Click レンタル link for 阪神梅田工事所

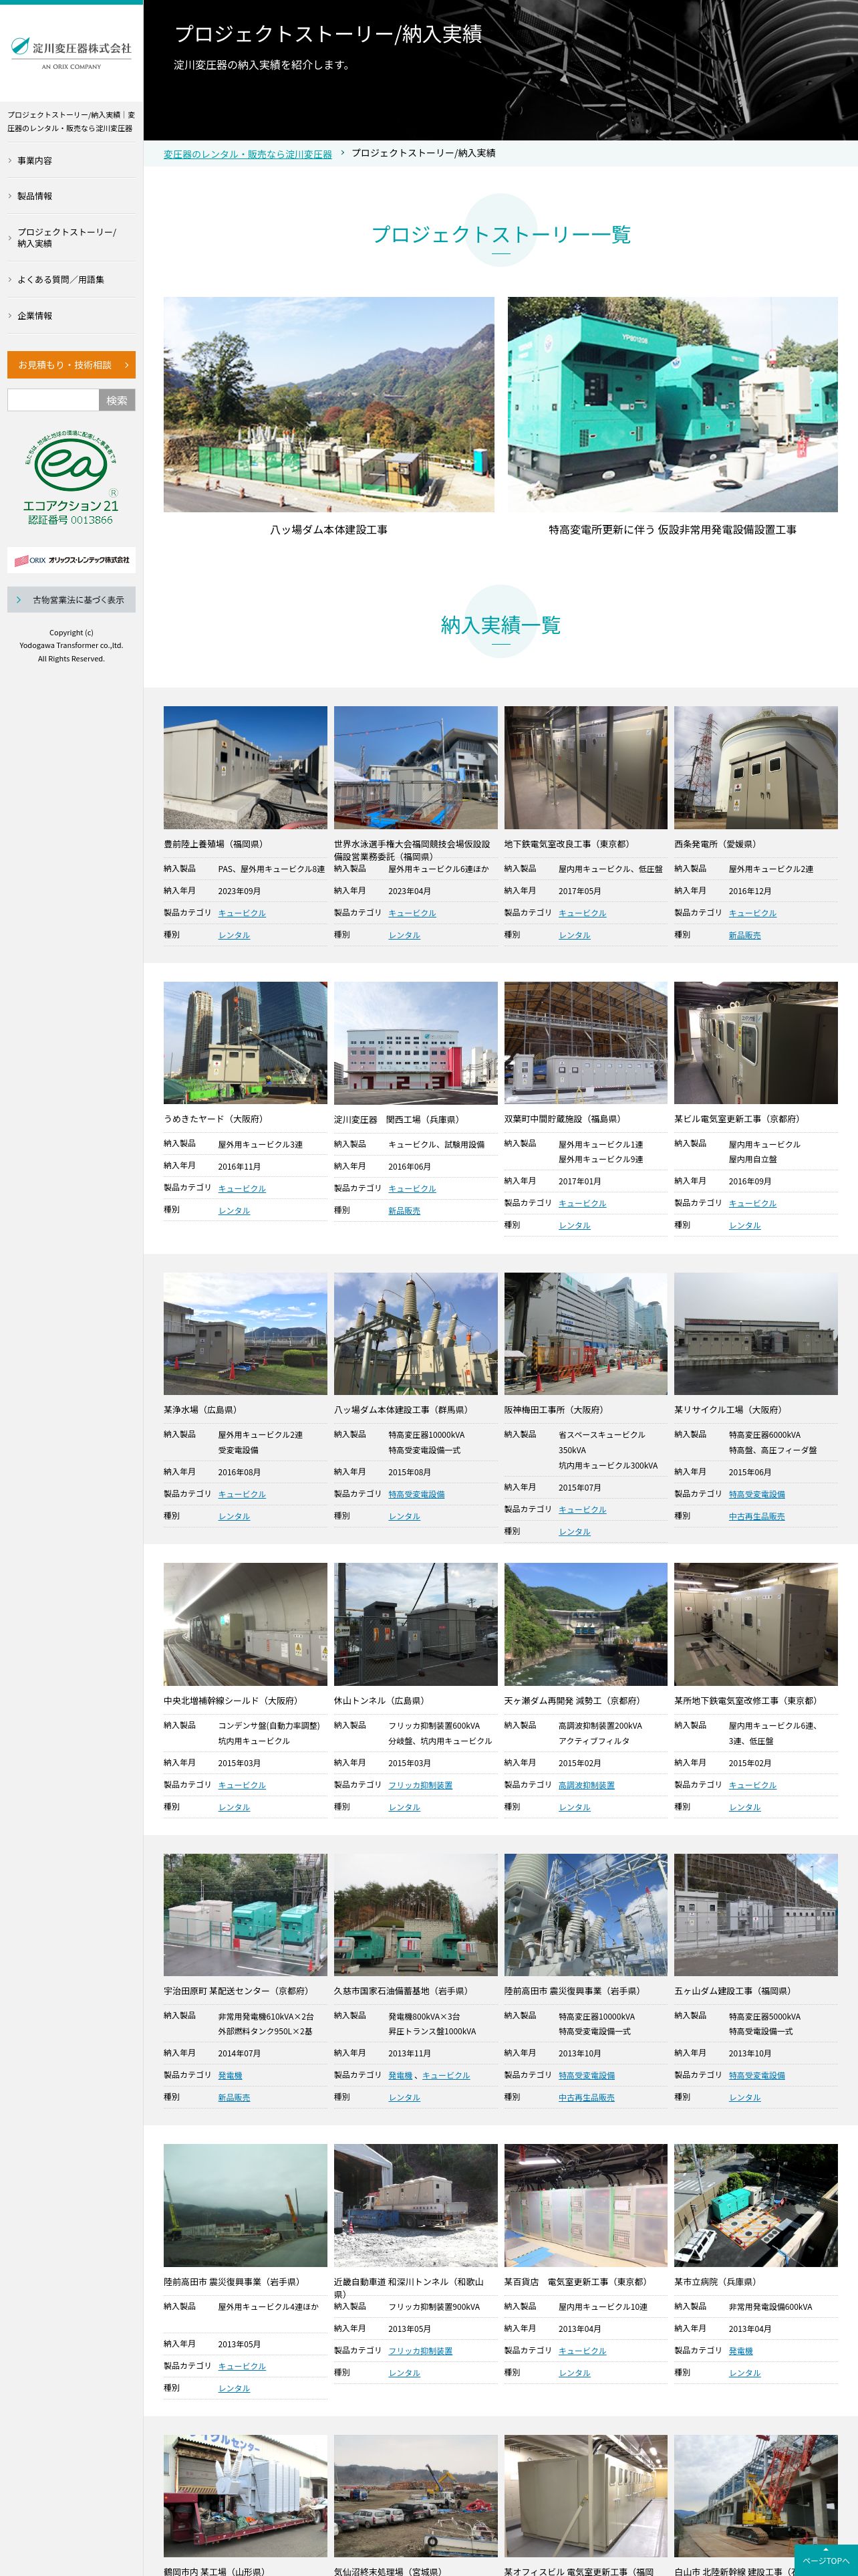[574, 1531]
